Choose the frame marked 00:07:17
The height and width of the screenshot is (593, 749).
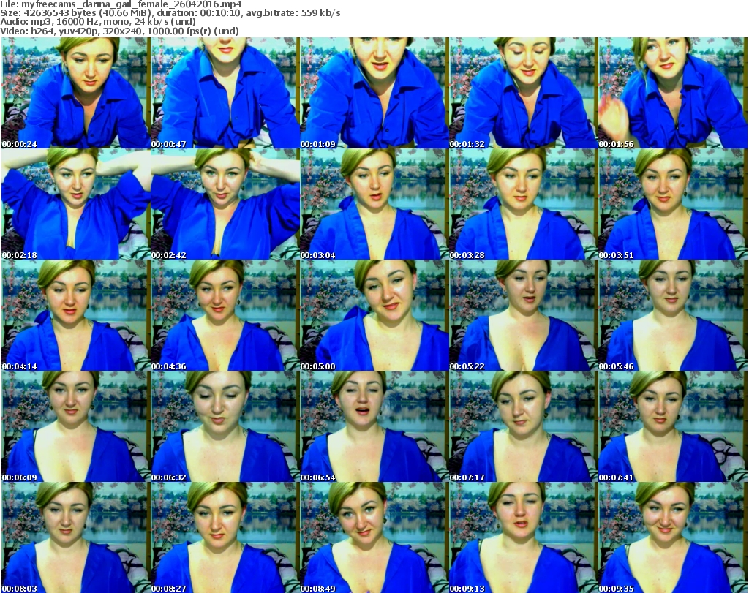tap(523, 426)
